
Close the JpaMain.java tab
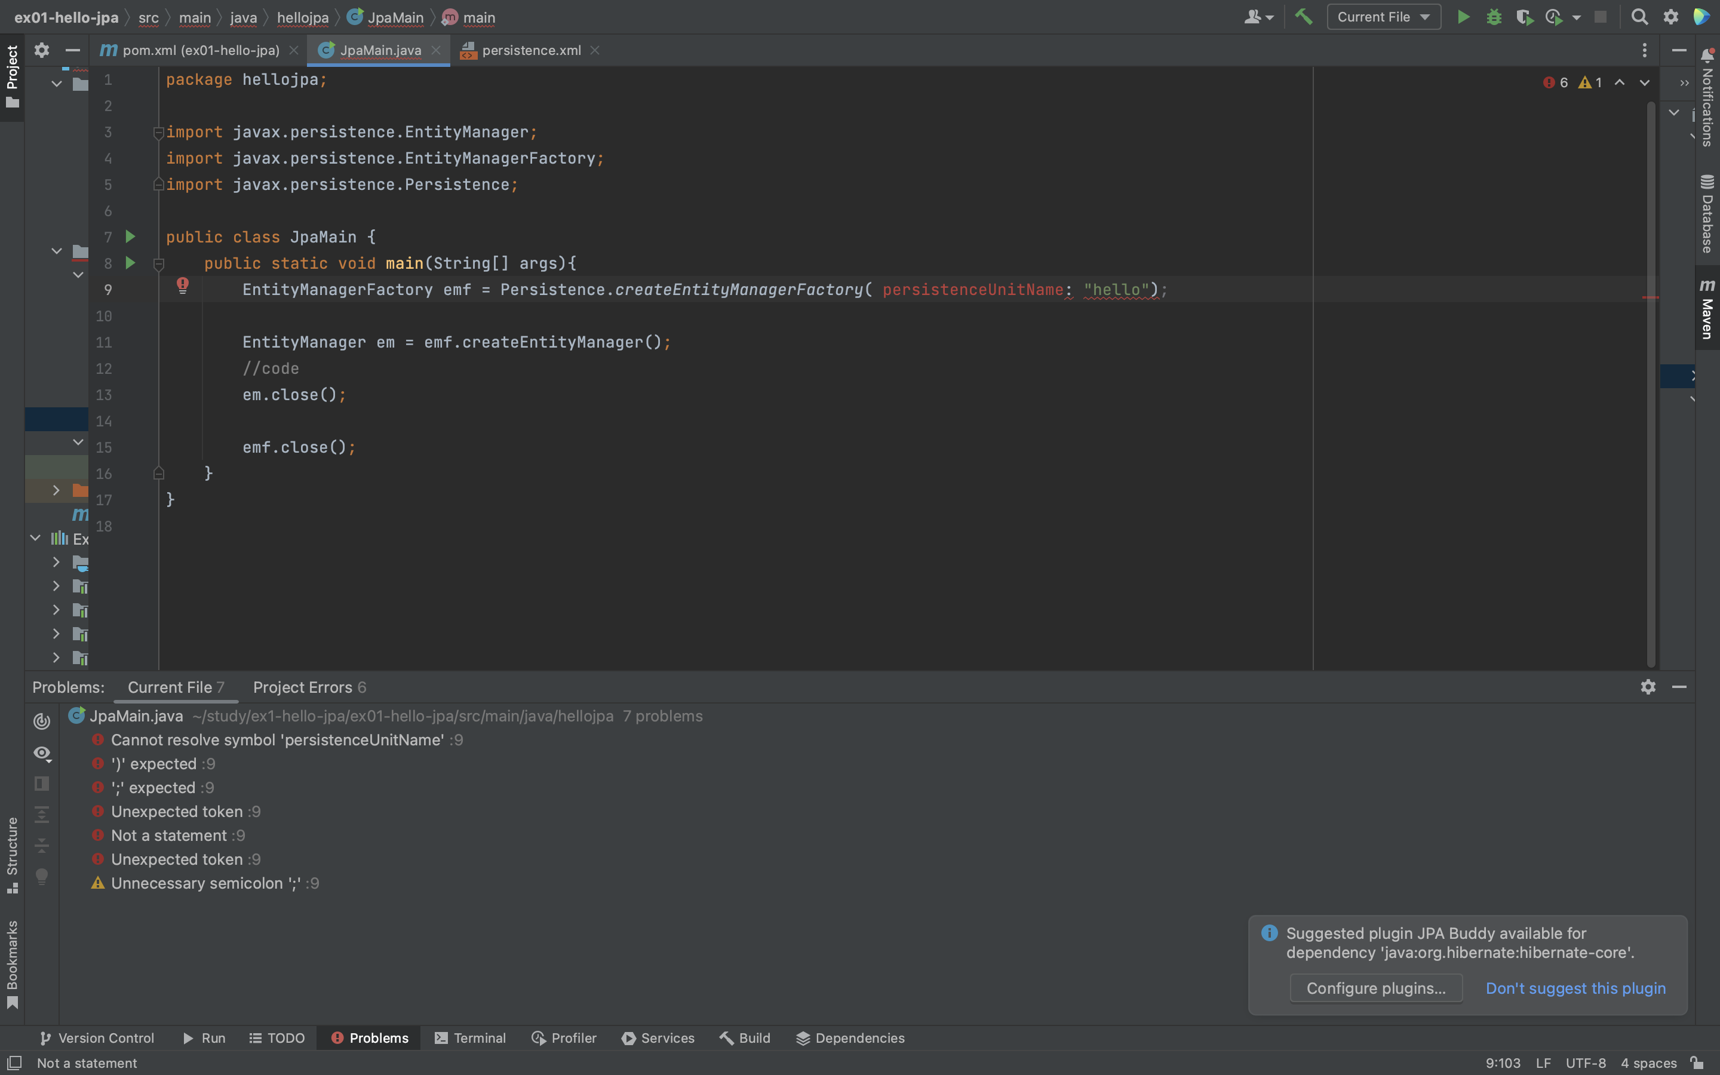(436, 50)
